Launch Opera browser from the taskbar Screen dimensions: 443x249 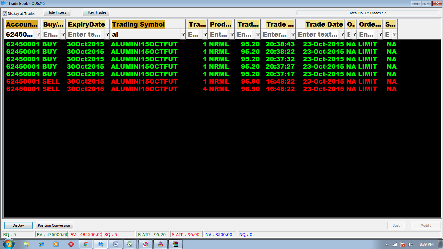[x=71, y=244]
